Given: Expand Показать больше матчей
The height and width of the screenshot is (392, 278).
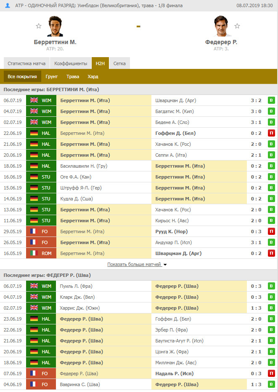Looking at the screenshot, I should coord(137,264).
